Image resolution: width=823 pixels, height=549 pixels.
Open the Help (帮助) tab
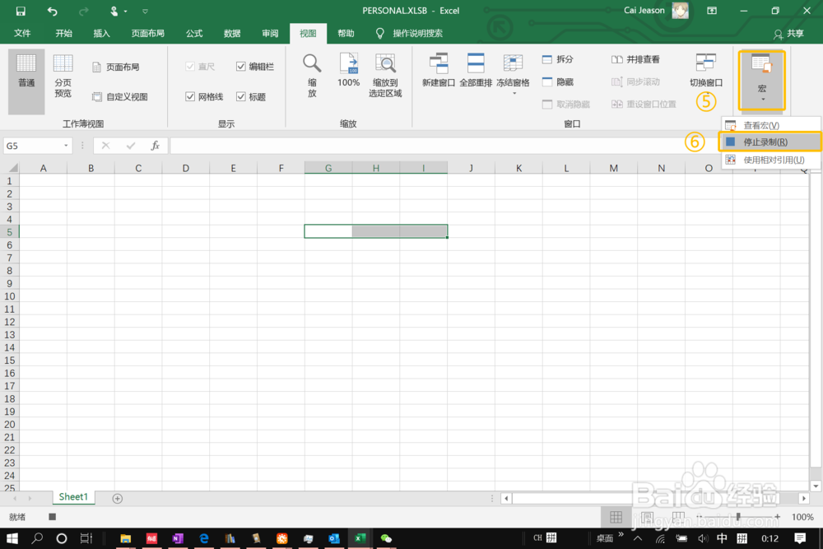click(x=346, y=33)
